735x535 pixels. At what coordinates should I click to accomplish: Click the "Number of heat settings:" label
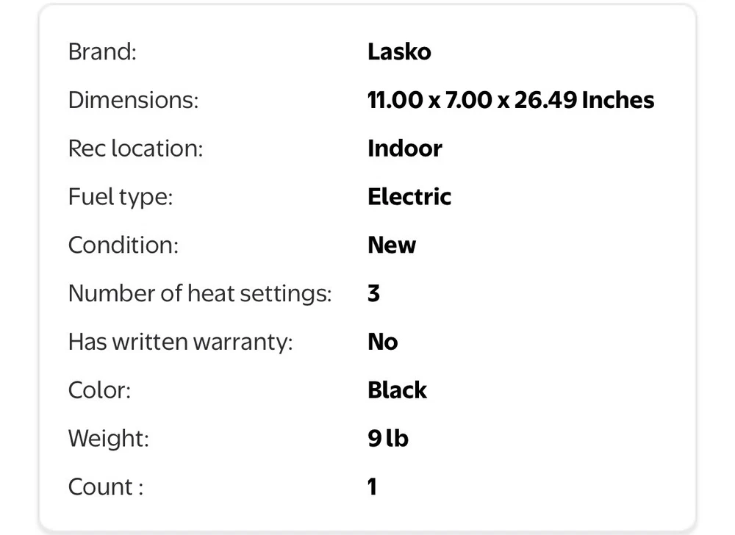coord(200,294)
